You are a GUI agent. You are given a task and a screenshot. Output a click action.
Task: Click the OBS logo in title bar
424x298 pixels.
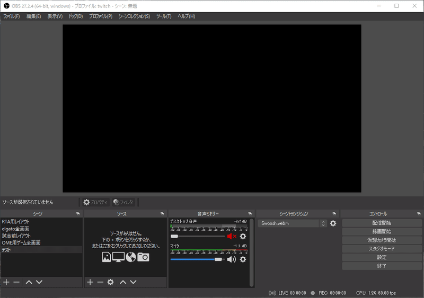pos(6,6)
